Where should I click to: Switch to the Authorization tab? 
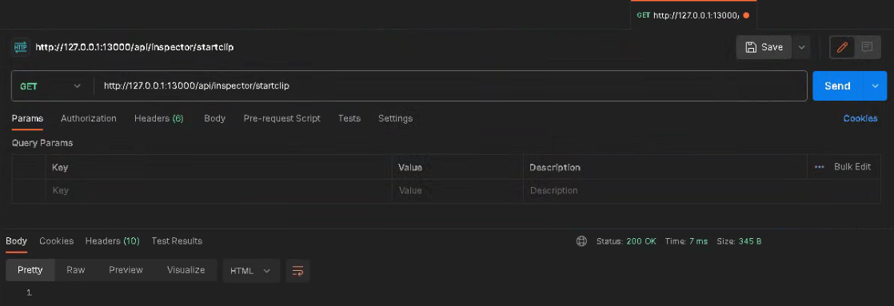(89, 118)
